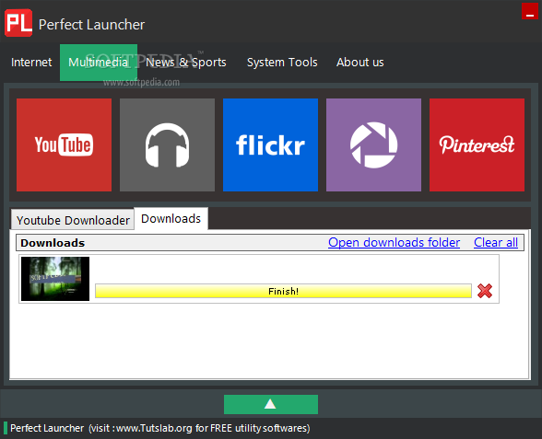Switch to the Youtube Downloader tab
The image size is (542, 439).
point(73,220)
